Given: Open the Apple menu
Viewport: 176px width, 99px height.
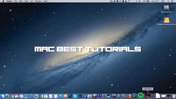Looking at the screenshot, I should tap(3, 1).
